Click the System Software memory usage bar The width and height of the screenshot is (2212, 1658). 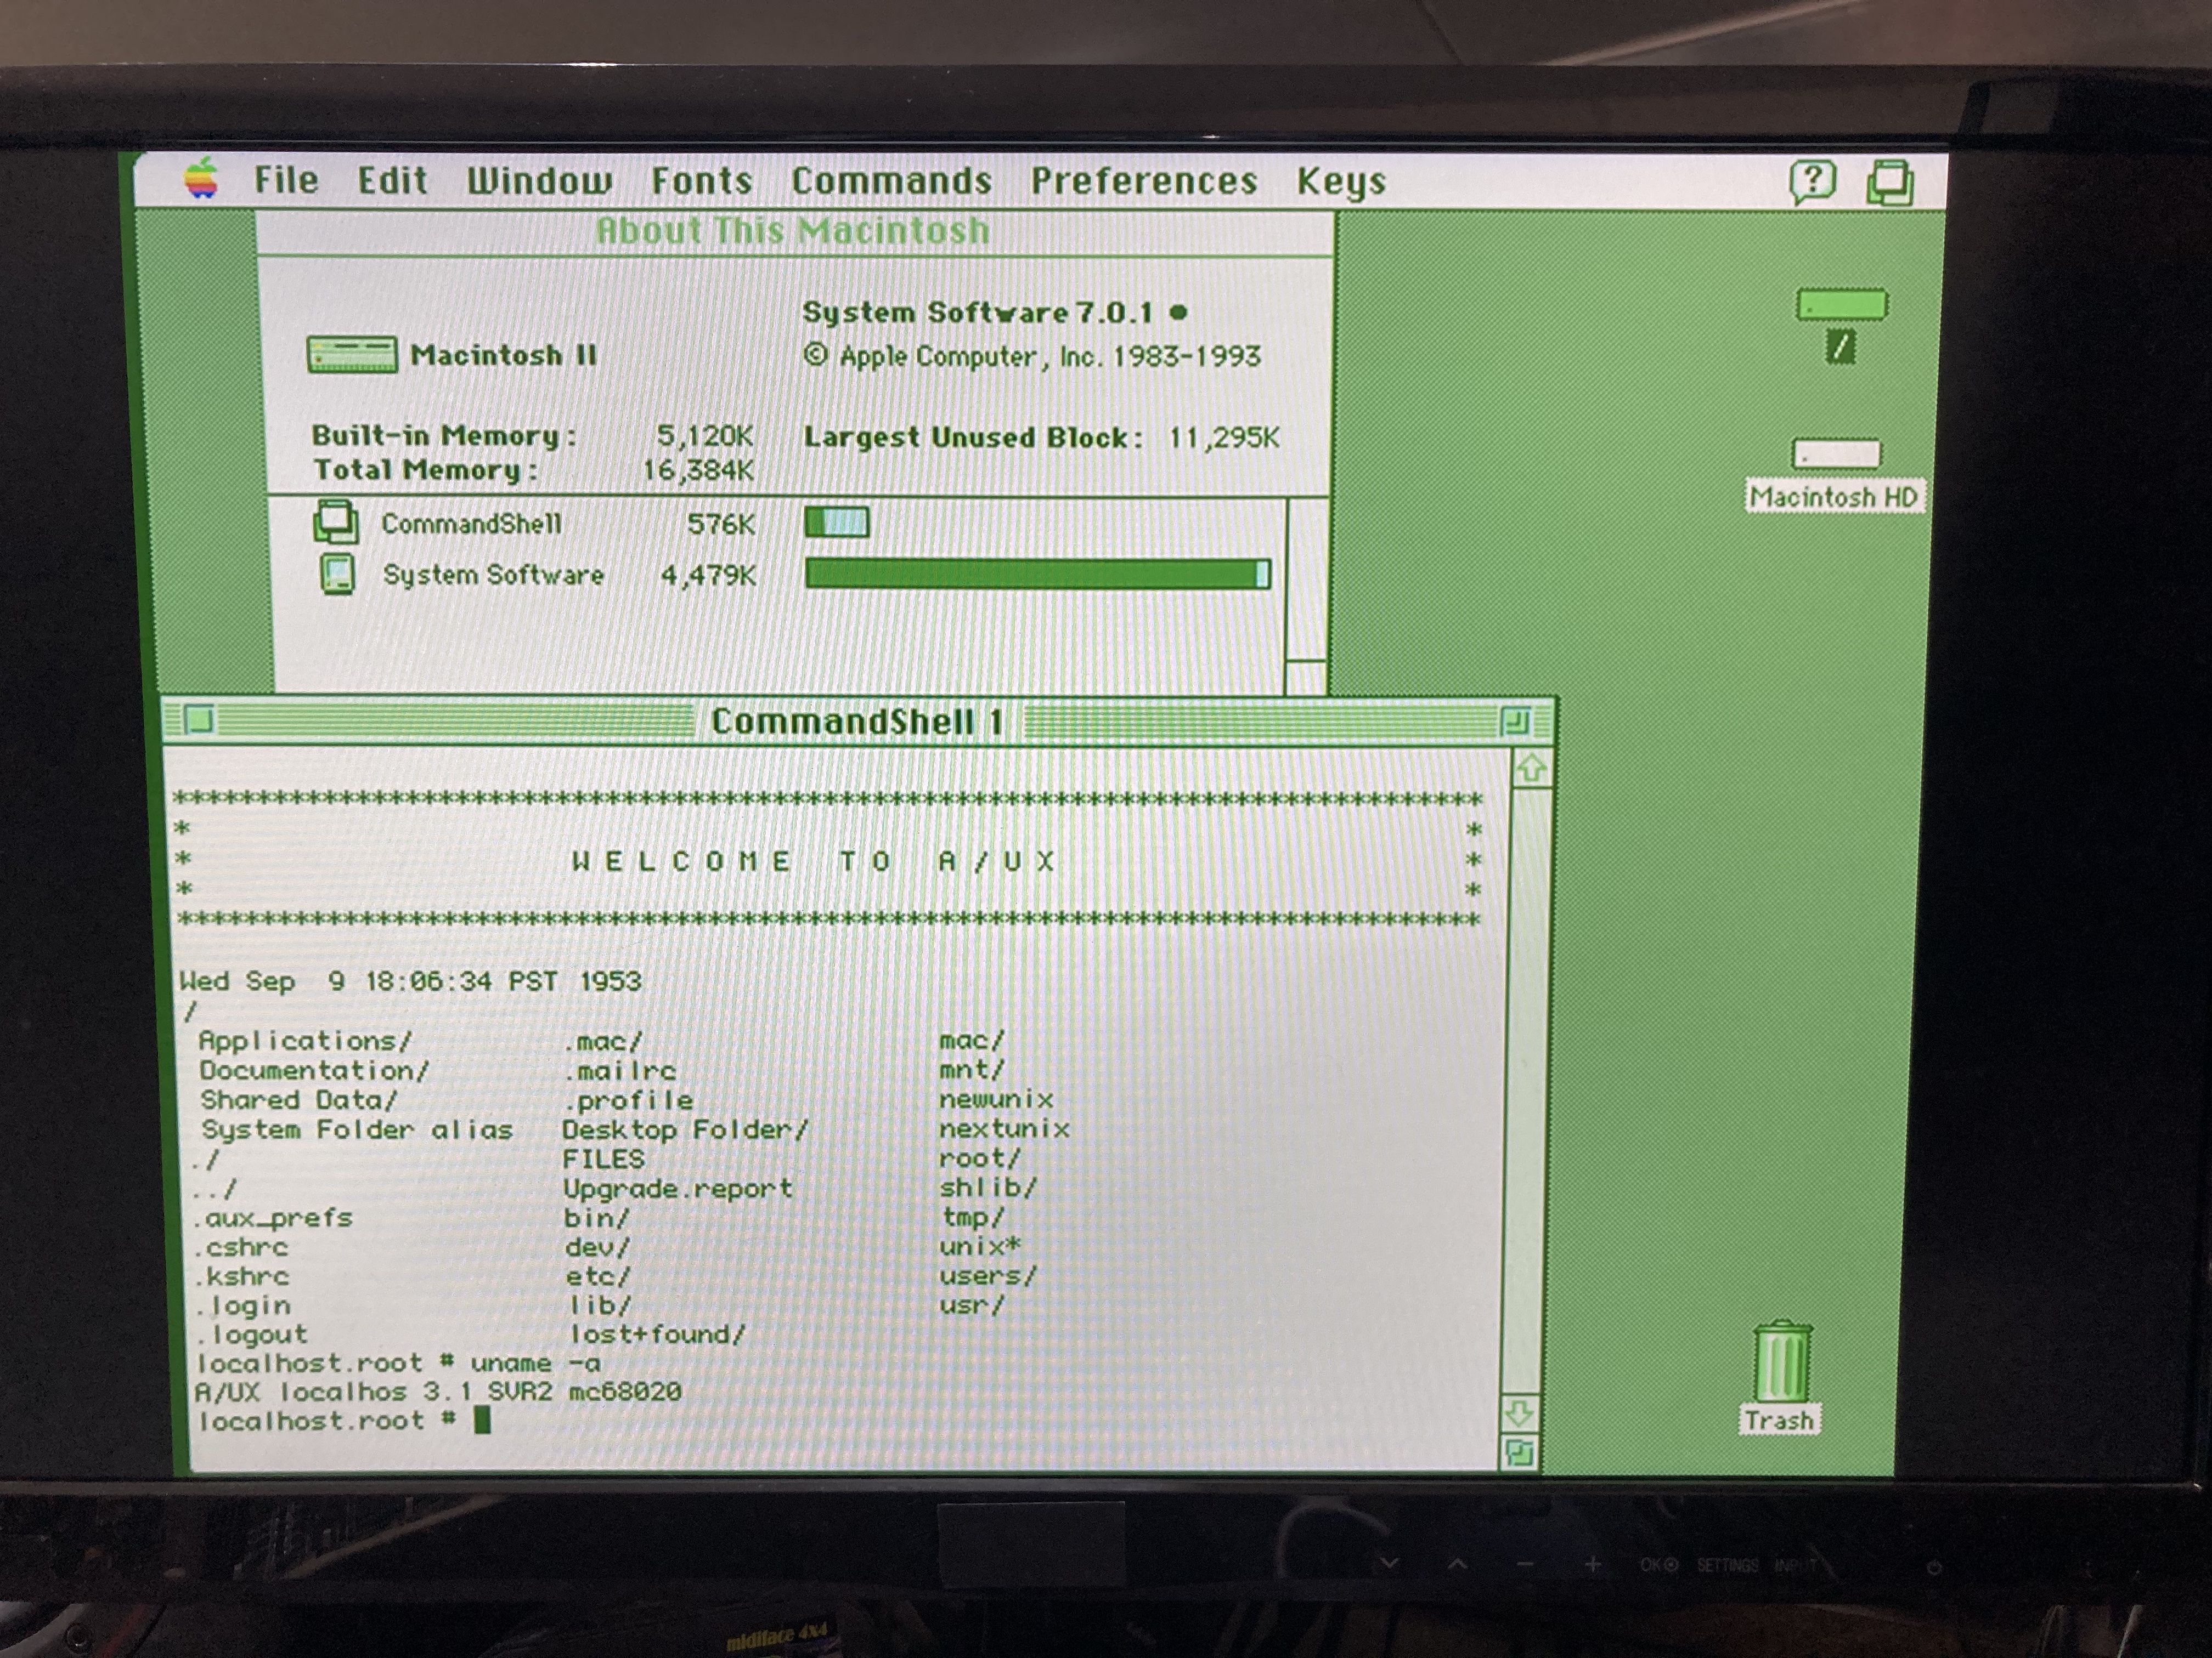1038,574
